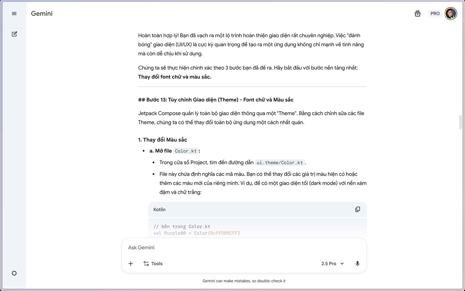Image resolution: width=465 pixels, height=291 pixels.
Task: Open the Tools menu in the prompt box
Action: [153, 264]
